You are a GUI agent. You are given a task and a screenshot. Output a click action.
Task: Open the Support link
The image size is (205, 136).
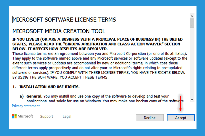click(47, 116)
